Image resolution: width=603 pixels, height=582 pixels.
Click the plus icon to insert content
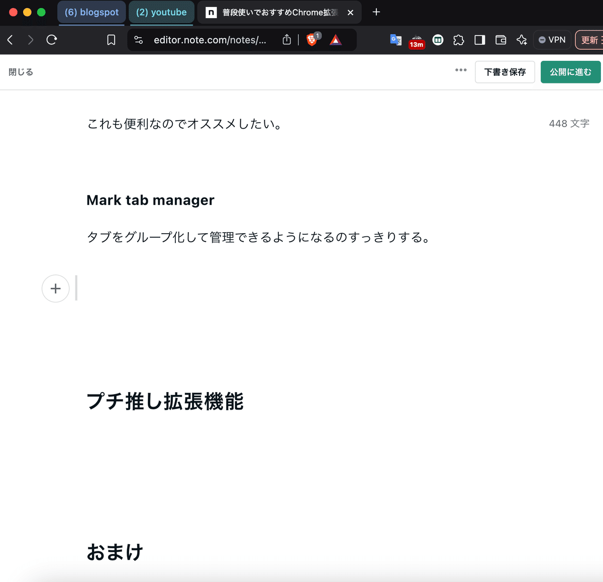click(x=55, y=288)
